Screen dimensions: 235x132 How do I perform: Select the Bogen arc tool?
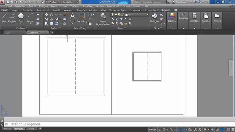click(x=30, y=18)
